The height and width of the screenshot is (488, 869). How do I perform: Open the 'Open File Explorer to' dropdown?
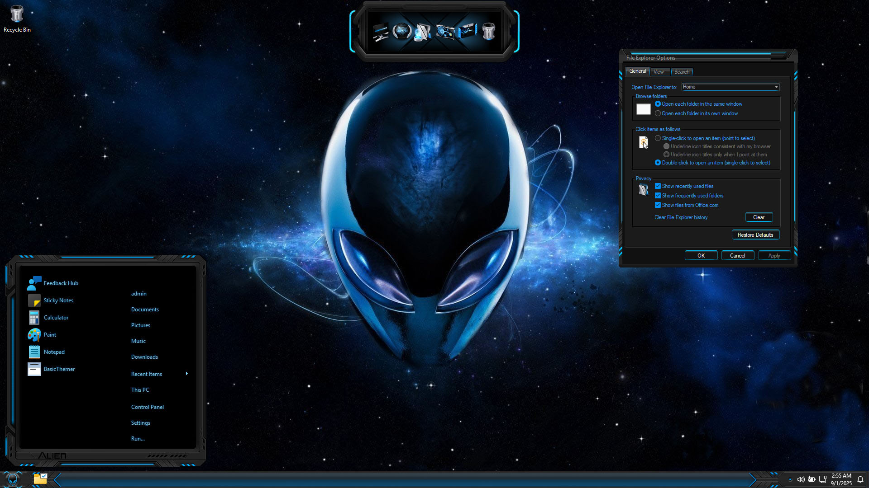tap(730, 87)
